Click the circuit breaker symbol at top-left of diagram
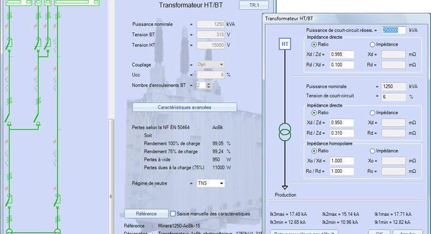This screenshot has height=234, width=431. point(9,44)
